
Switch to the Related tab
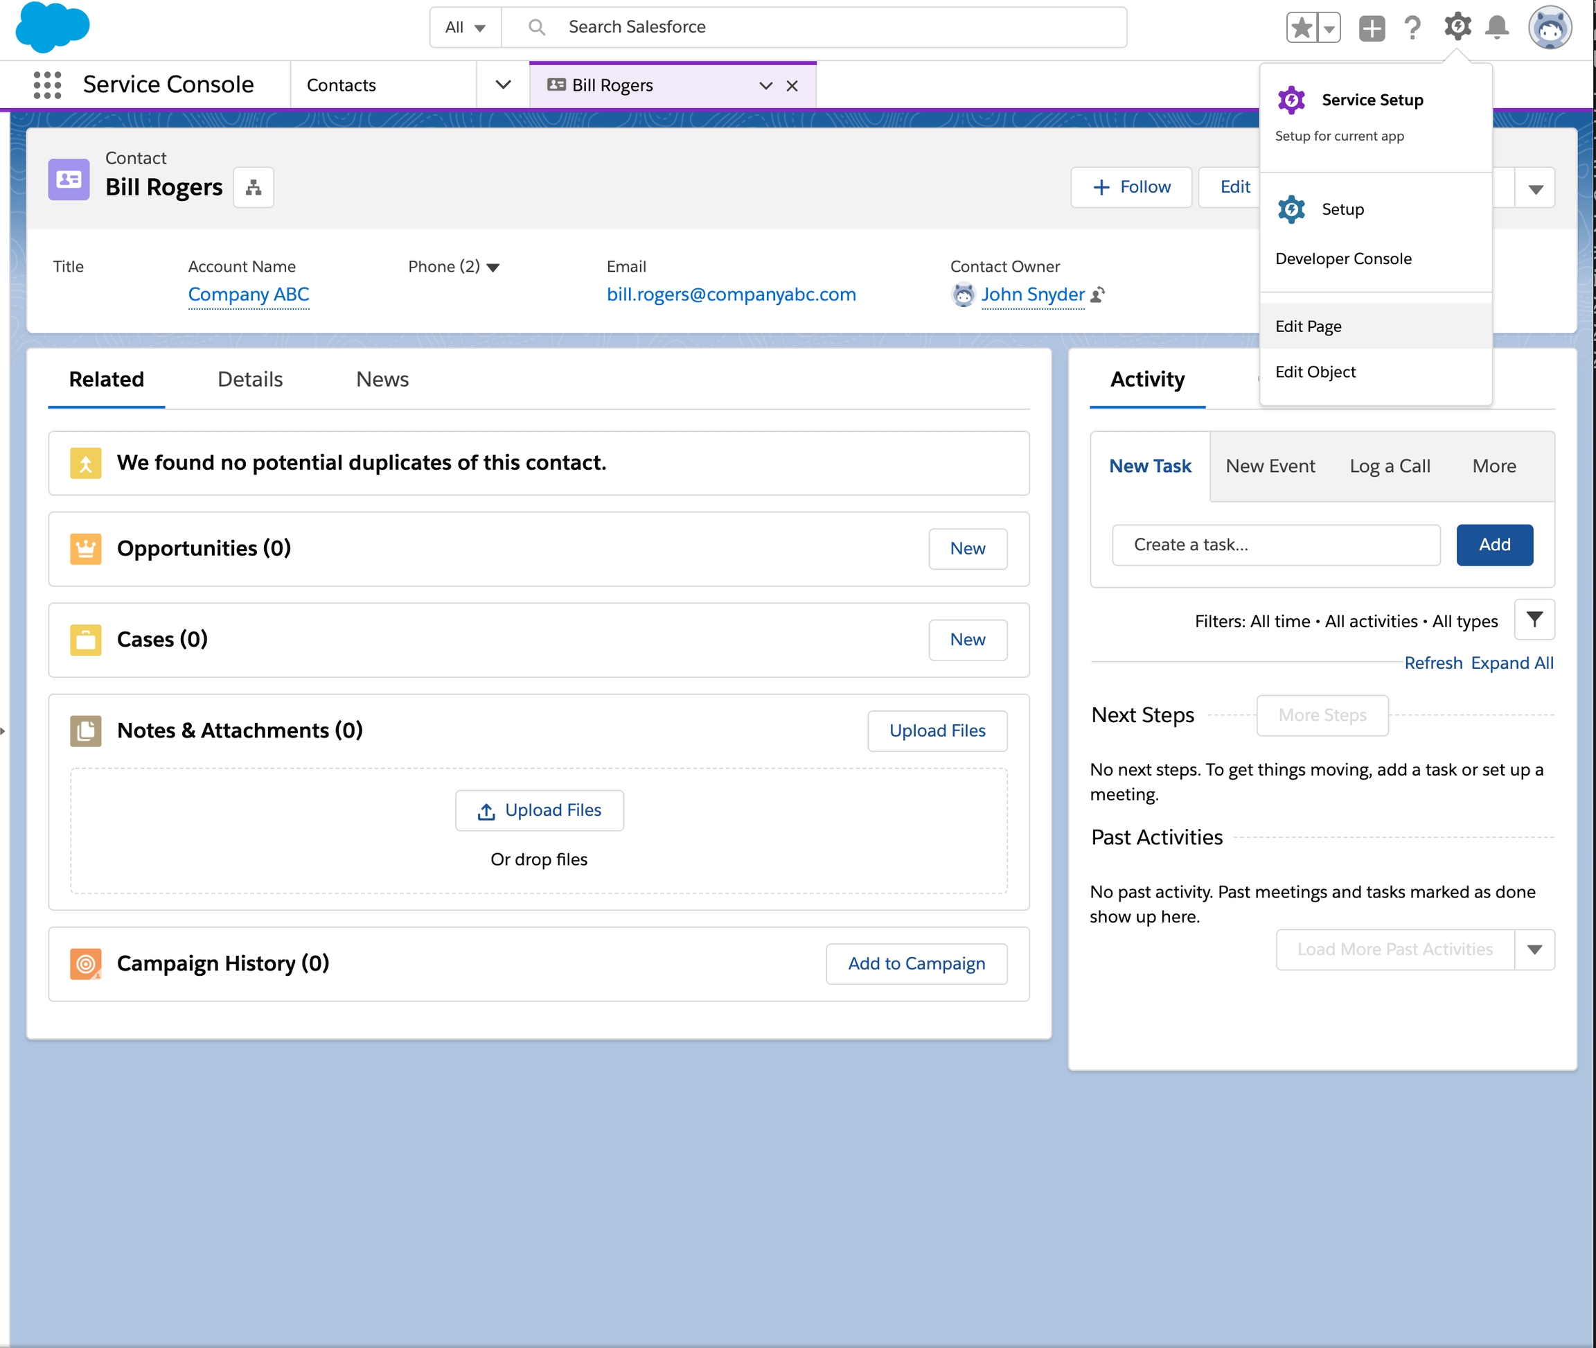pyautogui.click(x=106, y=380)
